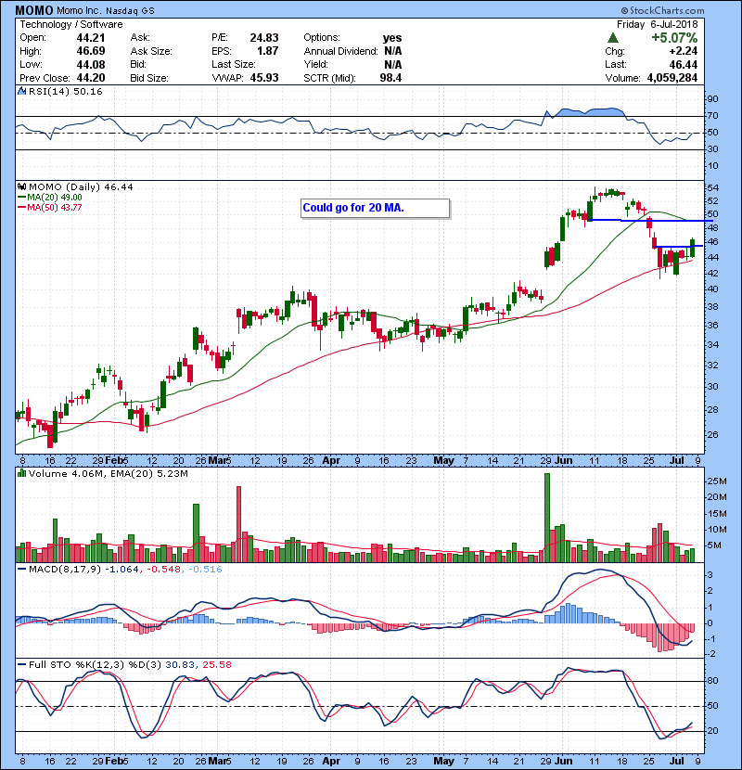Click the Prev Close value 44.20
Image resolution: width=742 pixels, height=770 pixels.
tap(91, 78)
